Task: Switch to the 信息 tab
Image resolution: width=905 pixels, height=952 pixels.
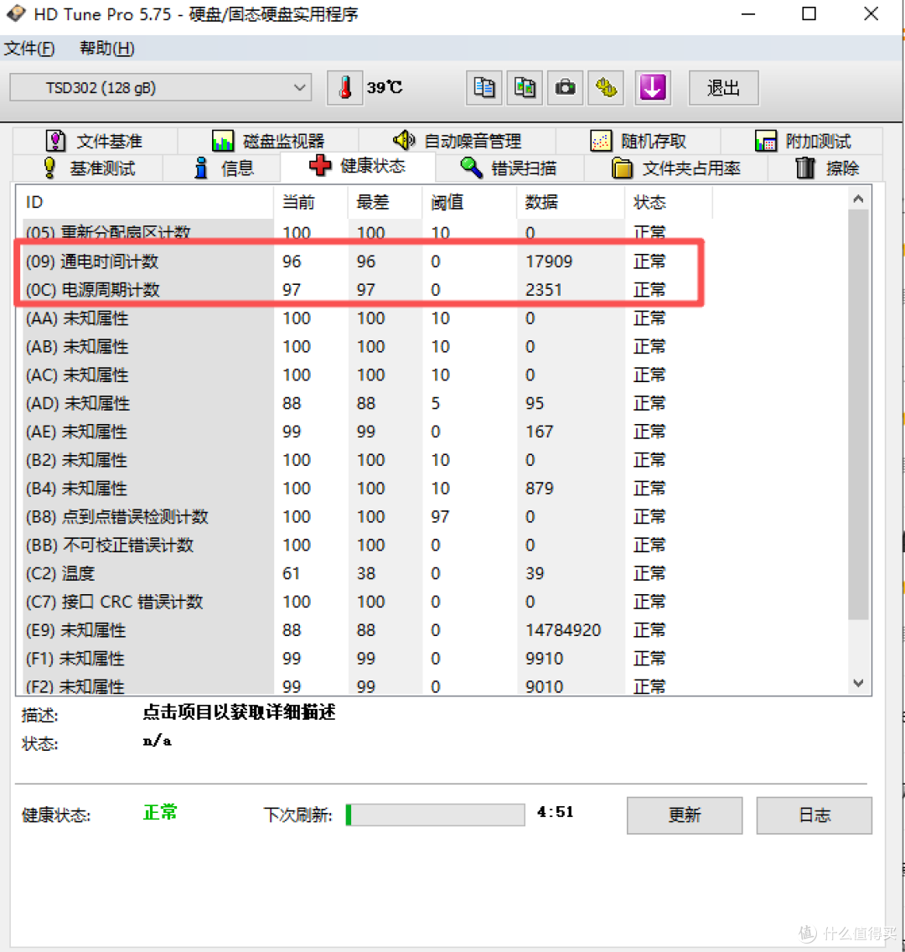Action: click(222, 168)
